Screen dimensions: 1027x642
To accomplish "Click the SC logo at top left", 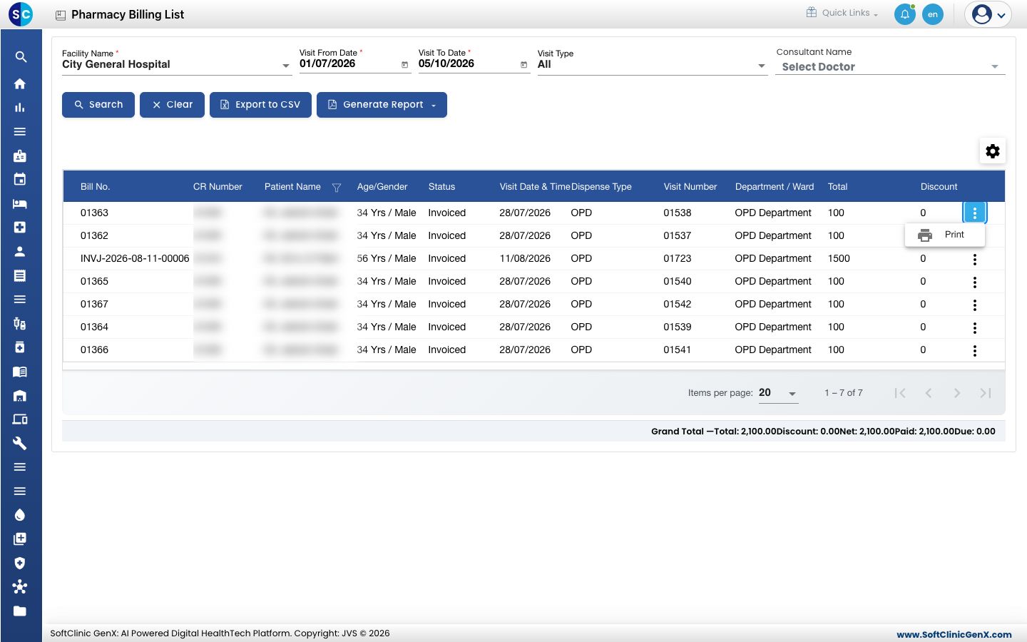I will tap(21, 14).
